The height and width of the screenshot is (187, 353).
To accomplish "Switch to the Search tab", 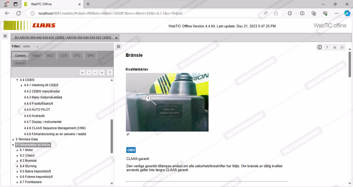I will point(20,63).
